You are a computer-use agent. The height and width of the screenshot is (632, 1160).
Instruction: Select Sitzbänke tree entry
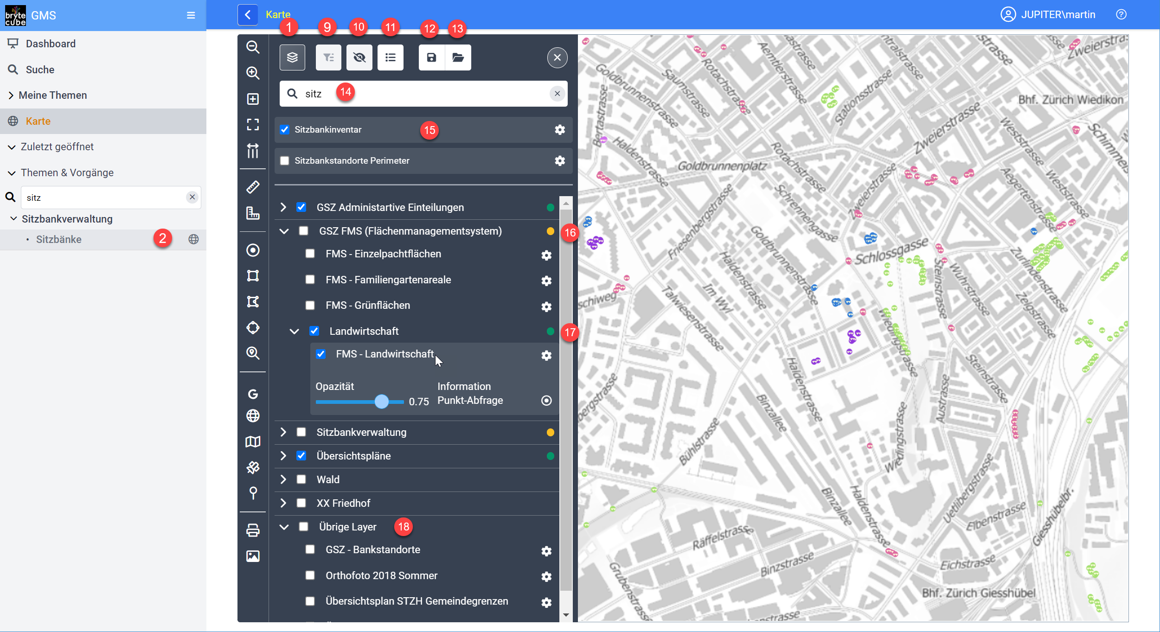59,239
